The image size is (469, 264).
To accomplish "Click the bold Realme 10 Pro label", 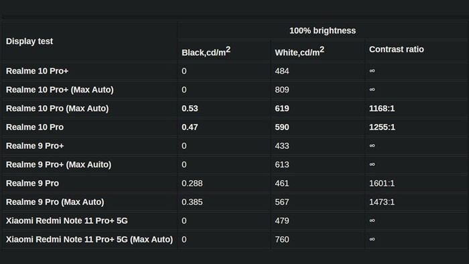I will click(x=35, y=127).
